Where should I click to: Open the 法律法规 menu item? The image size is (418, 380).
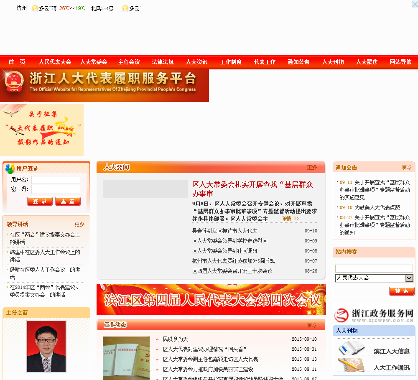pyautogui.click(x=163, y=62)
